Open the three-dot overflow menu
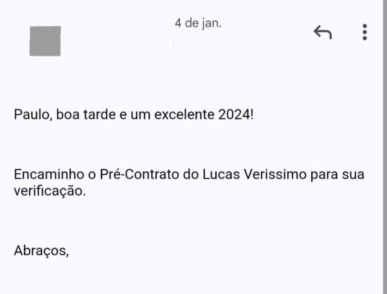 (x=364, y=31)
